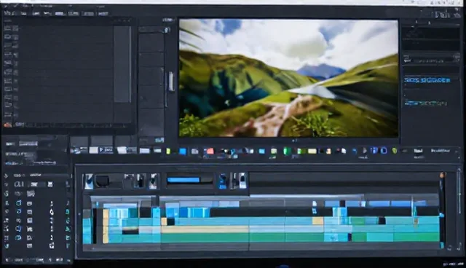
Task: Click the red icon at the project panel's bottom-left
Action: click(8, 125)
